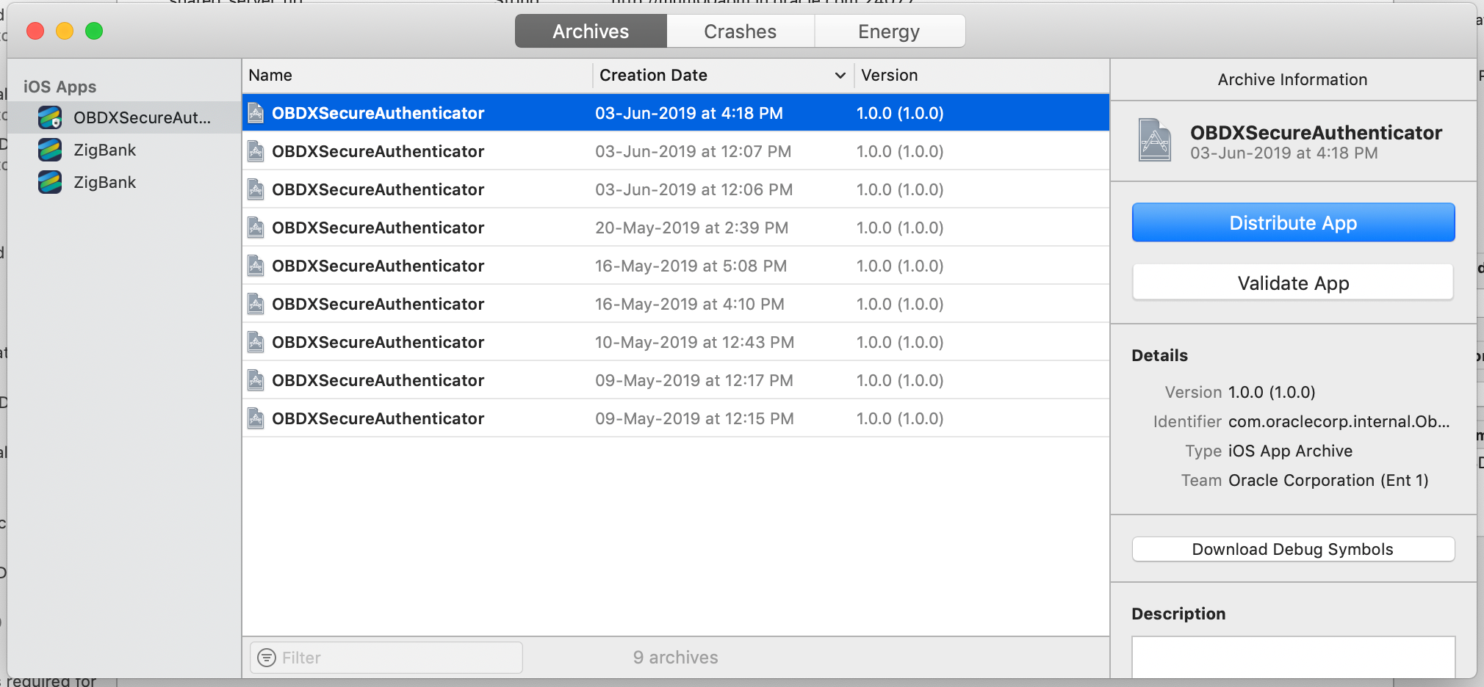Click the Creation Date column header label

pos(653,76)
